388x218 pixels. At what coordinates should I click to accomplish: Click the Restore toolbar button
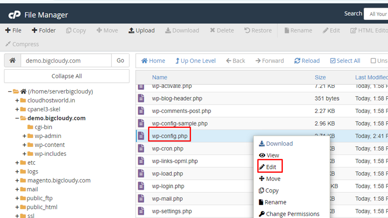[258, 30]
